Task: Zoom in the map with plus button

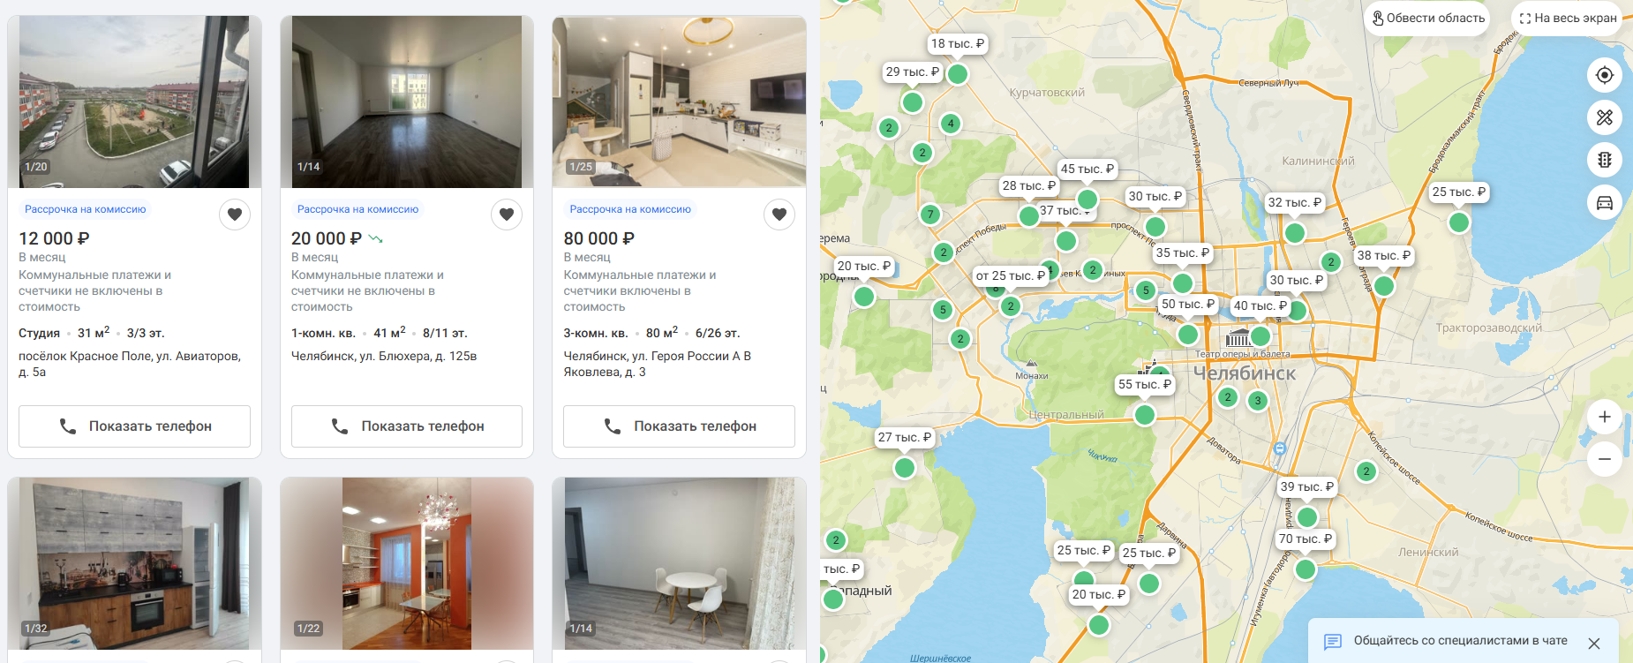Action: 1605,417
